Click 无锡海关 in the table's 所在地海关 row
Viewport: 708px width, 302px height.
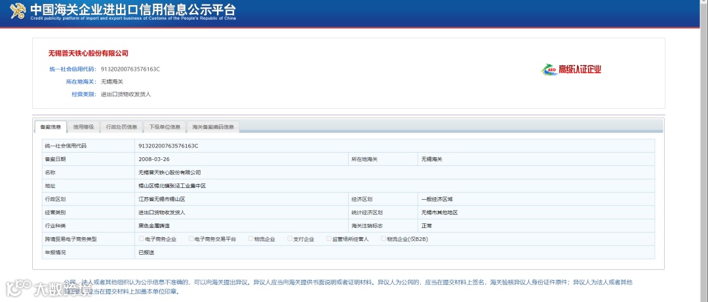[x=432, y=159]
